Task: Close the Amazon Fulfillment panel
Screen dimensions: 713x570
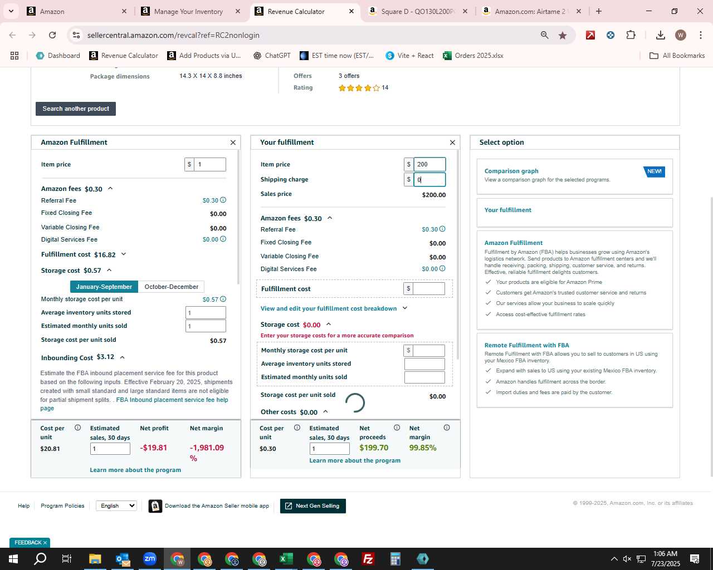Action: pos(233,142)
